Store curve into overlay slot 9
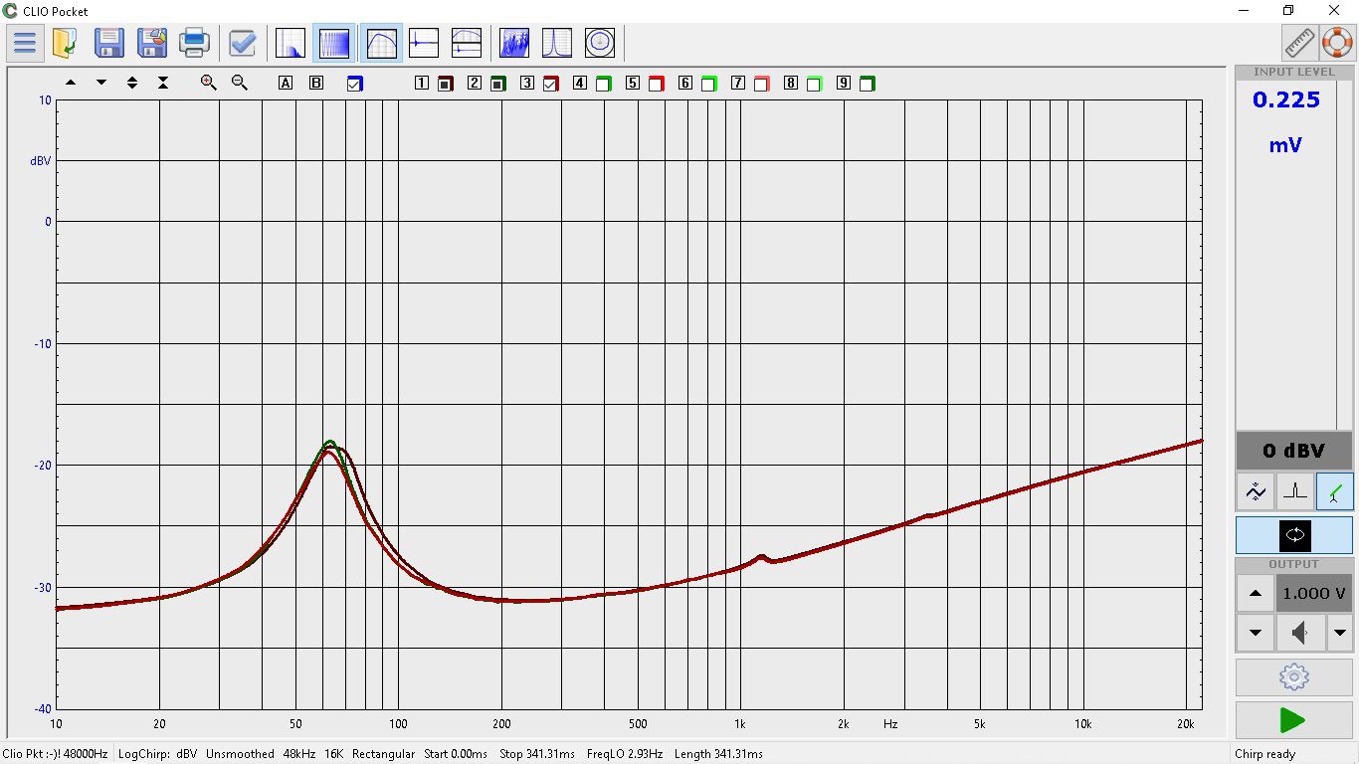This screenshot has height=764, width=1359. click(x=844, y=83)
